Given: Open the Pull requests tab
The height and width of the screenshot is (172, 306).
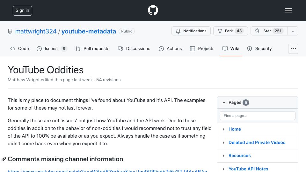Looking at the screenshot, I should coord(92,48).
